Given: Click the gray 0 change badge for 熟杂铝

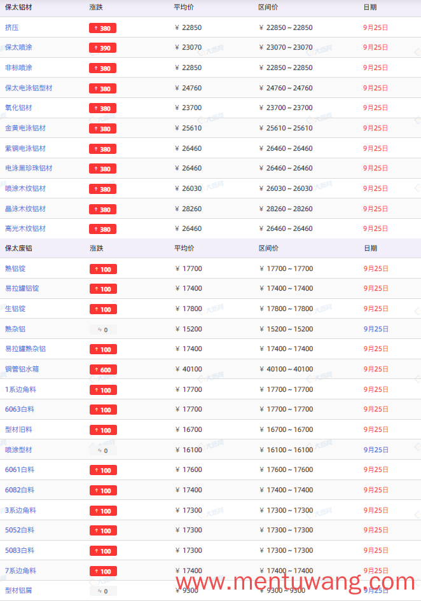Looking at the screenshot, I should [x=103, y=329].
